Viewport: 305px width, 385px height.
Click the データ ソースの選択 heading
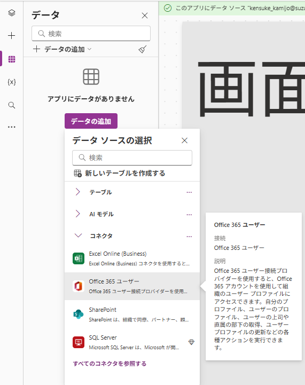pyautogui.click(x=112, y=140)
